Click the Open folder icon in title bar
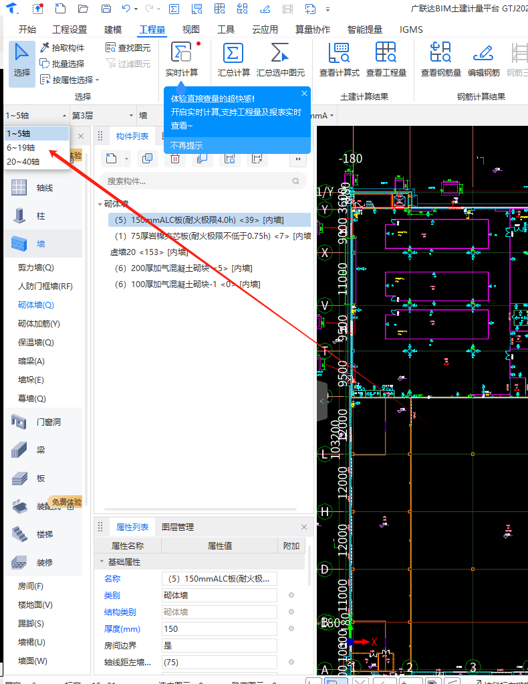The height and width of the screenshot is (684, 528). [x=83, y=8]
